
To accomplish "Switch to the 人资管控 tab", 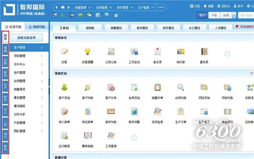I will (221, 28).
